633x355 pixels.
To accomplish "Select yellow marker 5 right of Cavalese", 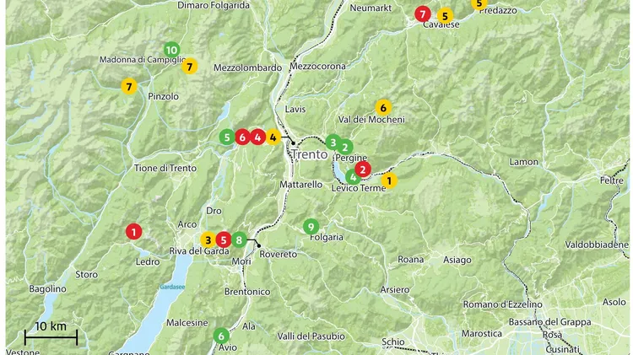I will [445, 16].
